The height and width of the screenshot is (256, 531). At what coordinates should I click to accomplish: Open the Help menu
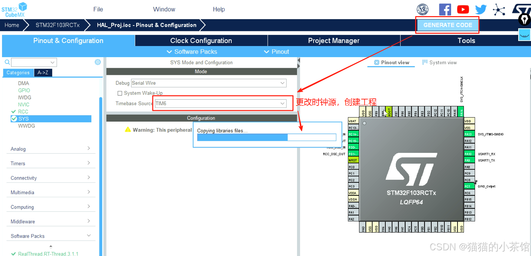pos(219,9)
